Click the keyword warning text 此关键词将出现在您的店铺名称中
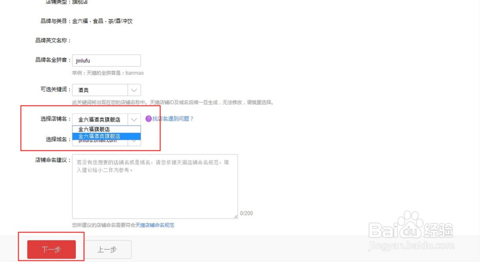 coord(108,103)
